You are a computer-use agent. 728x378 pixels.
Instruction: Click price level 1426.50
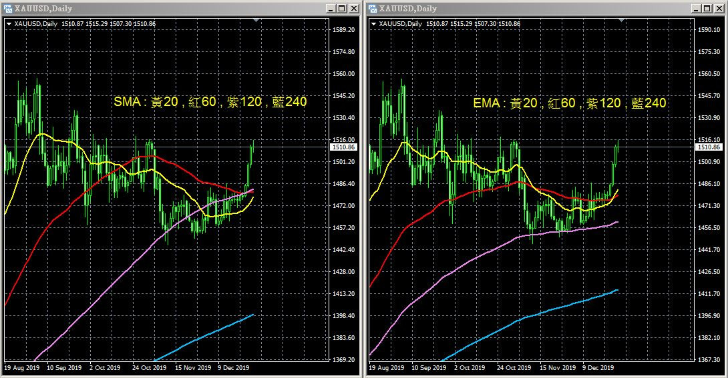click(709, 272)
